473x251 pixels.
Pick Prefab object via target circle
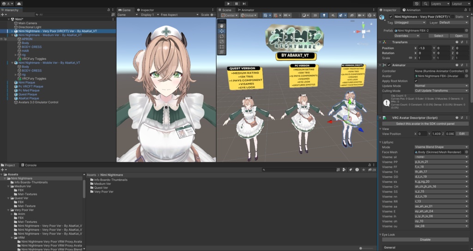467,31
